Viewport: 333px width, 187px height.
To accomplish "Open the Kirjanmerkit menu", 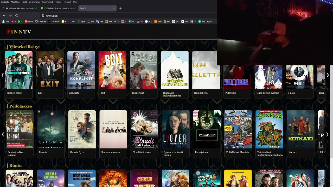I will click(x=47, y=2).
